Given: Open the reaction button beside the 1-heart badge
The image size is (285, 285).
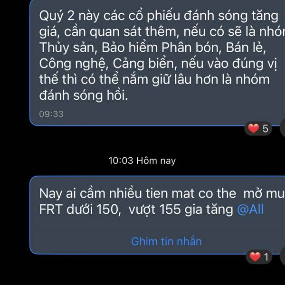Looking at the screenshot, I should tap(283, 256).
